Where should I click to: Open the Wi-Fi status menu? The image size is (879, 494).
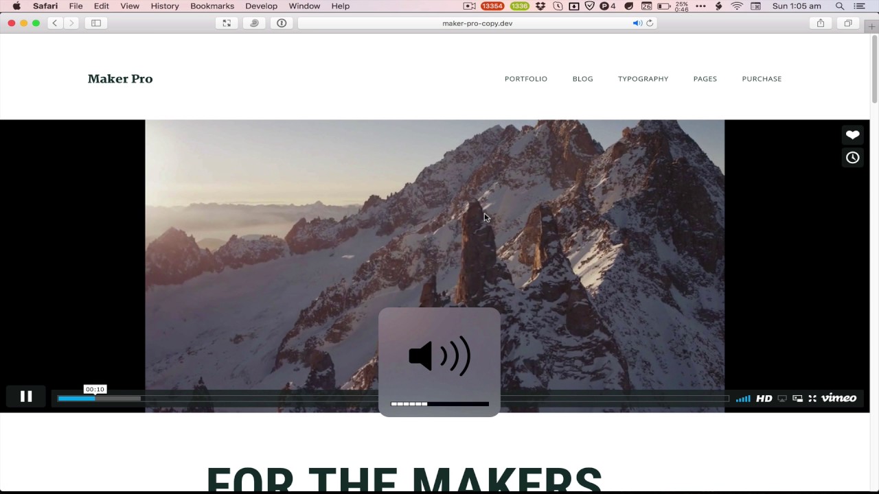coord(737,6)
